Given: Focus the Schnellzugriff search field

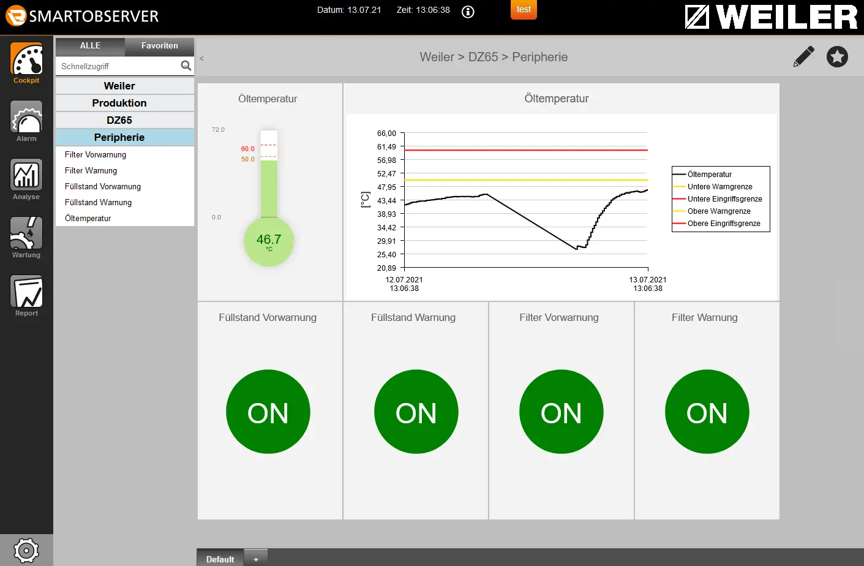Looking at the screenshot, I should (x=116, y=66).
